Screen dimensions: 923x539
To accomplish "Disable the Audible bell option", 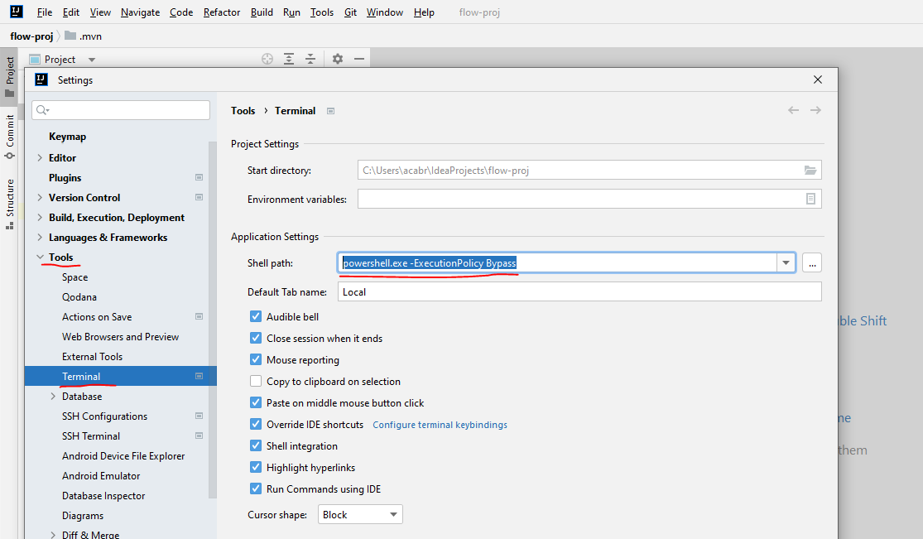I will click(x=256, y=316).
